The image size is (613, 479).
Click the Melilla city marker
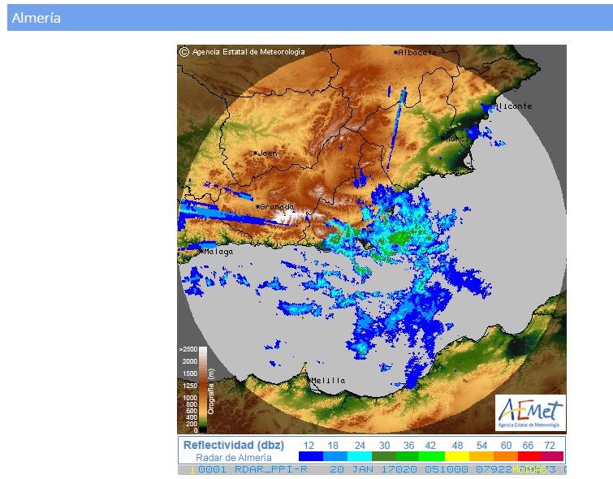[x=310, y=380]
